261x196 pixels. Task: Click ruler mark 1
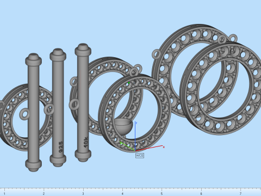(x=4, y=194)
